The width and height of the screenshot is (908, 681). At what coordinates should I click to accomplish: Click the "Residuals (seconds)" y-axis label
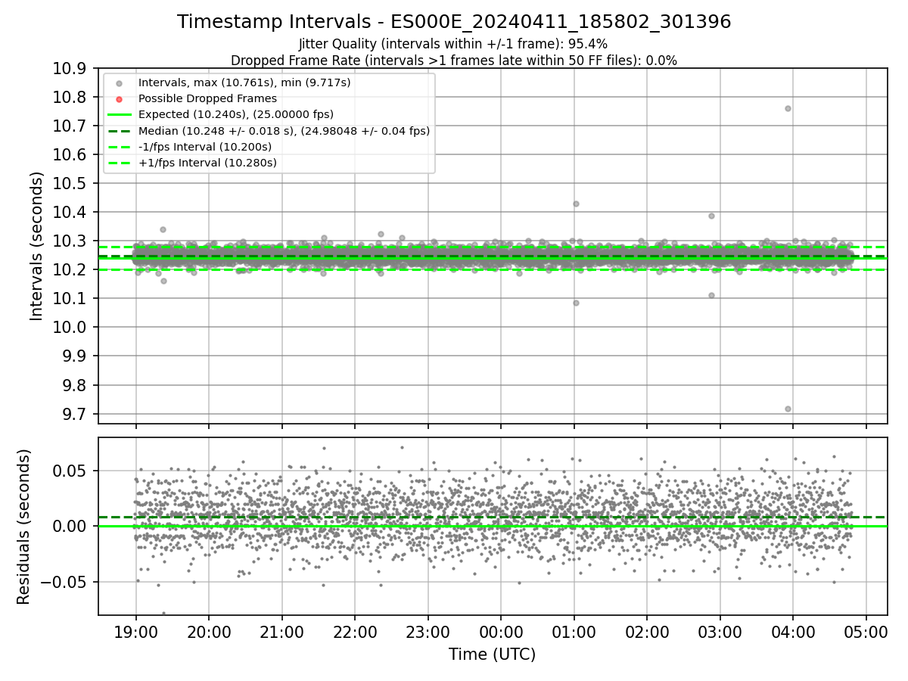23,527
